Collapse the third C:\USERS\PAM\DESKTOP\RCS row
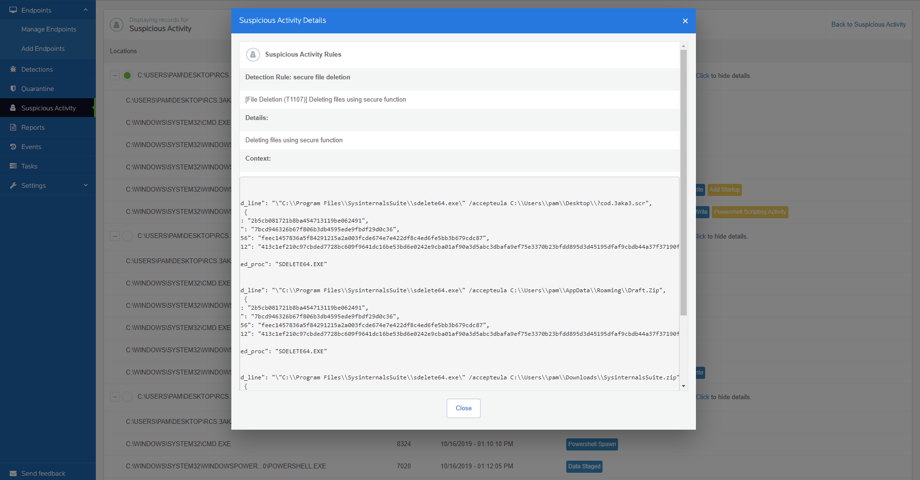 [x=115, y=397]
